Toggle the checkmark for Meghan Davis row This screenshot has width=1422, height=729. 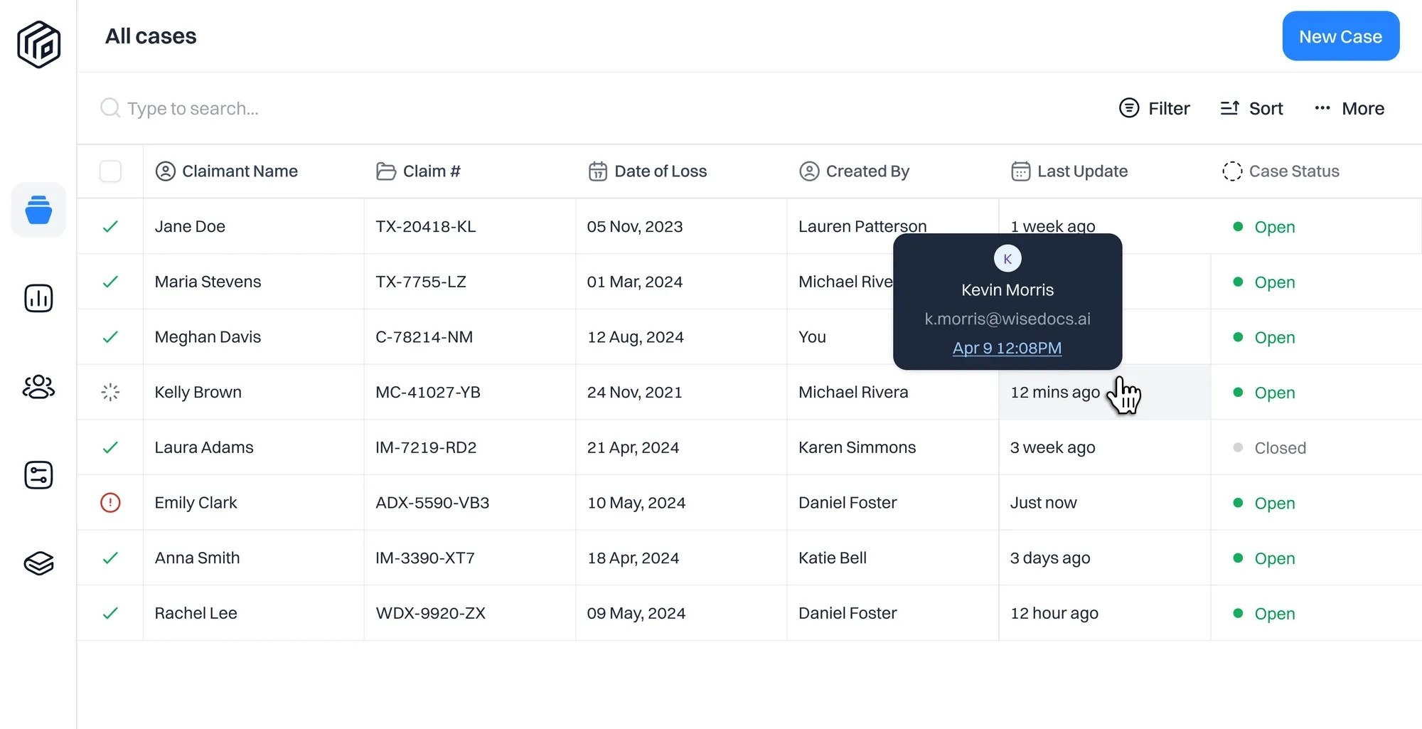point(110,337)
